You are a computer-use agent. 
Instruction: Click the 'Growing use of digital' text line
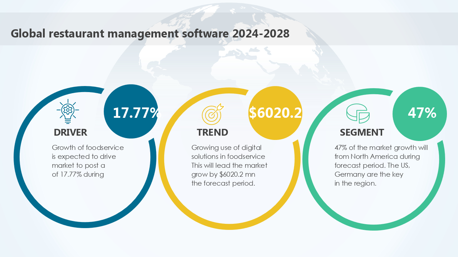click(226, 147)
